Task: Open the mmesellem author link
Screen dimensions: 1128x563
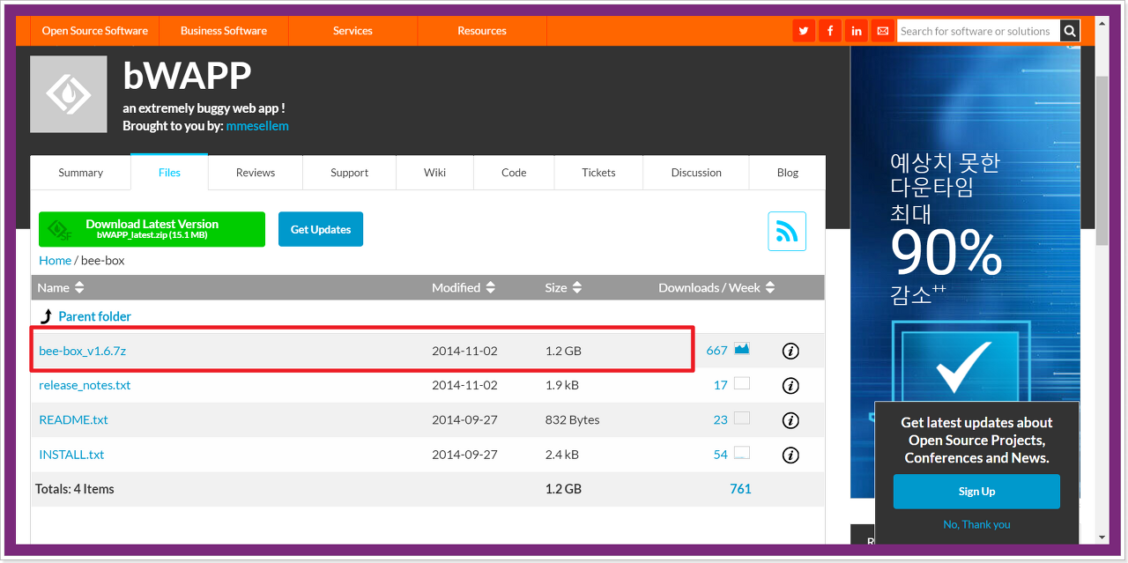Action: (257, 126)
